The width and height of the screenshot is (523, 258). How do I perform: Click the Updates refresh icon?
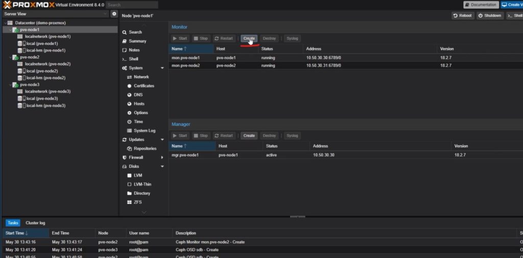pyautogui.click(x=125, y=140)
